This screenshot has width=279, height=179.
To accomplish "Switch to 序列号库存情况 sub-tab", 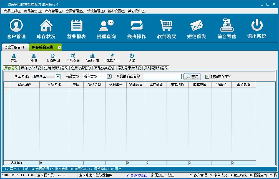I will tap(129, 68).
